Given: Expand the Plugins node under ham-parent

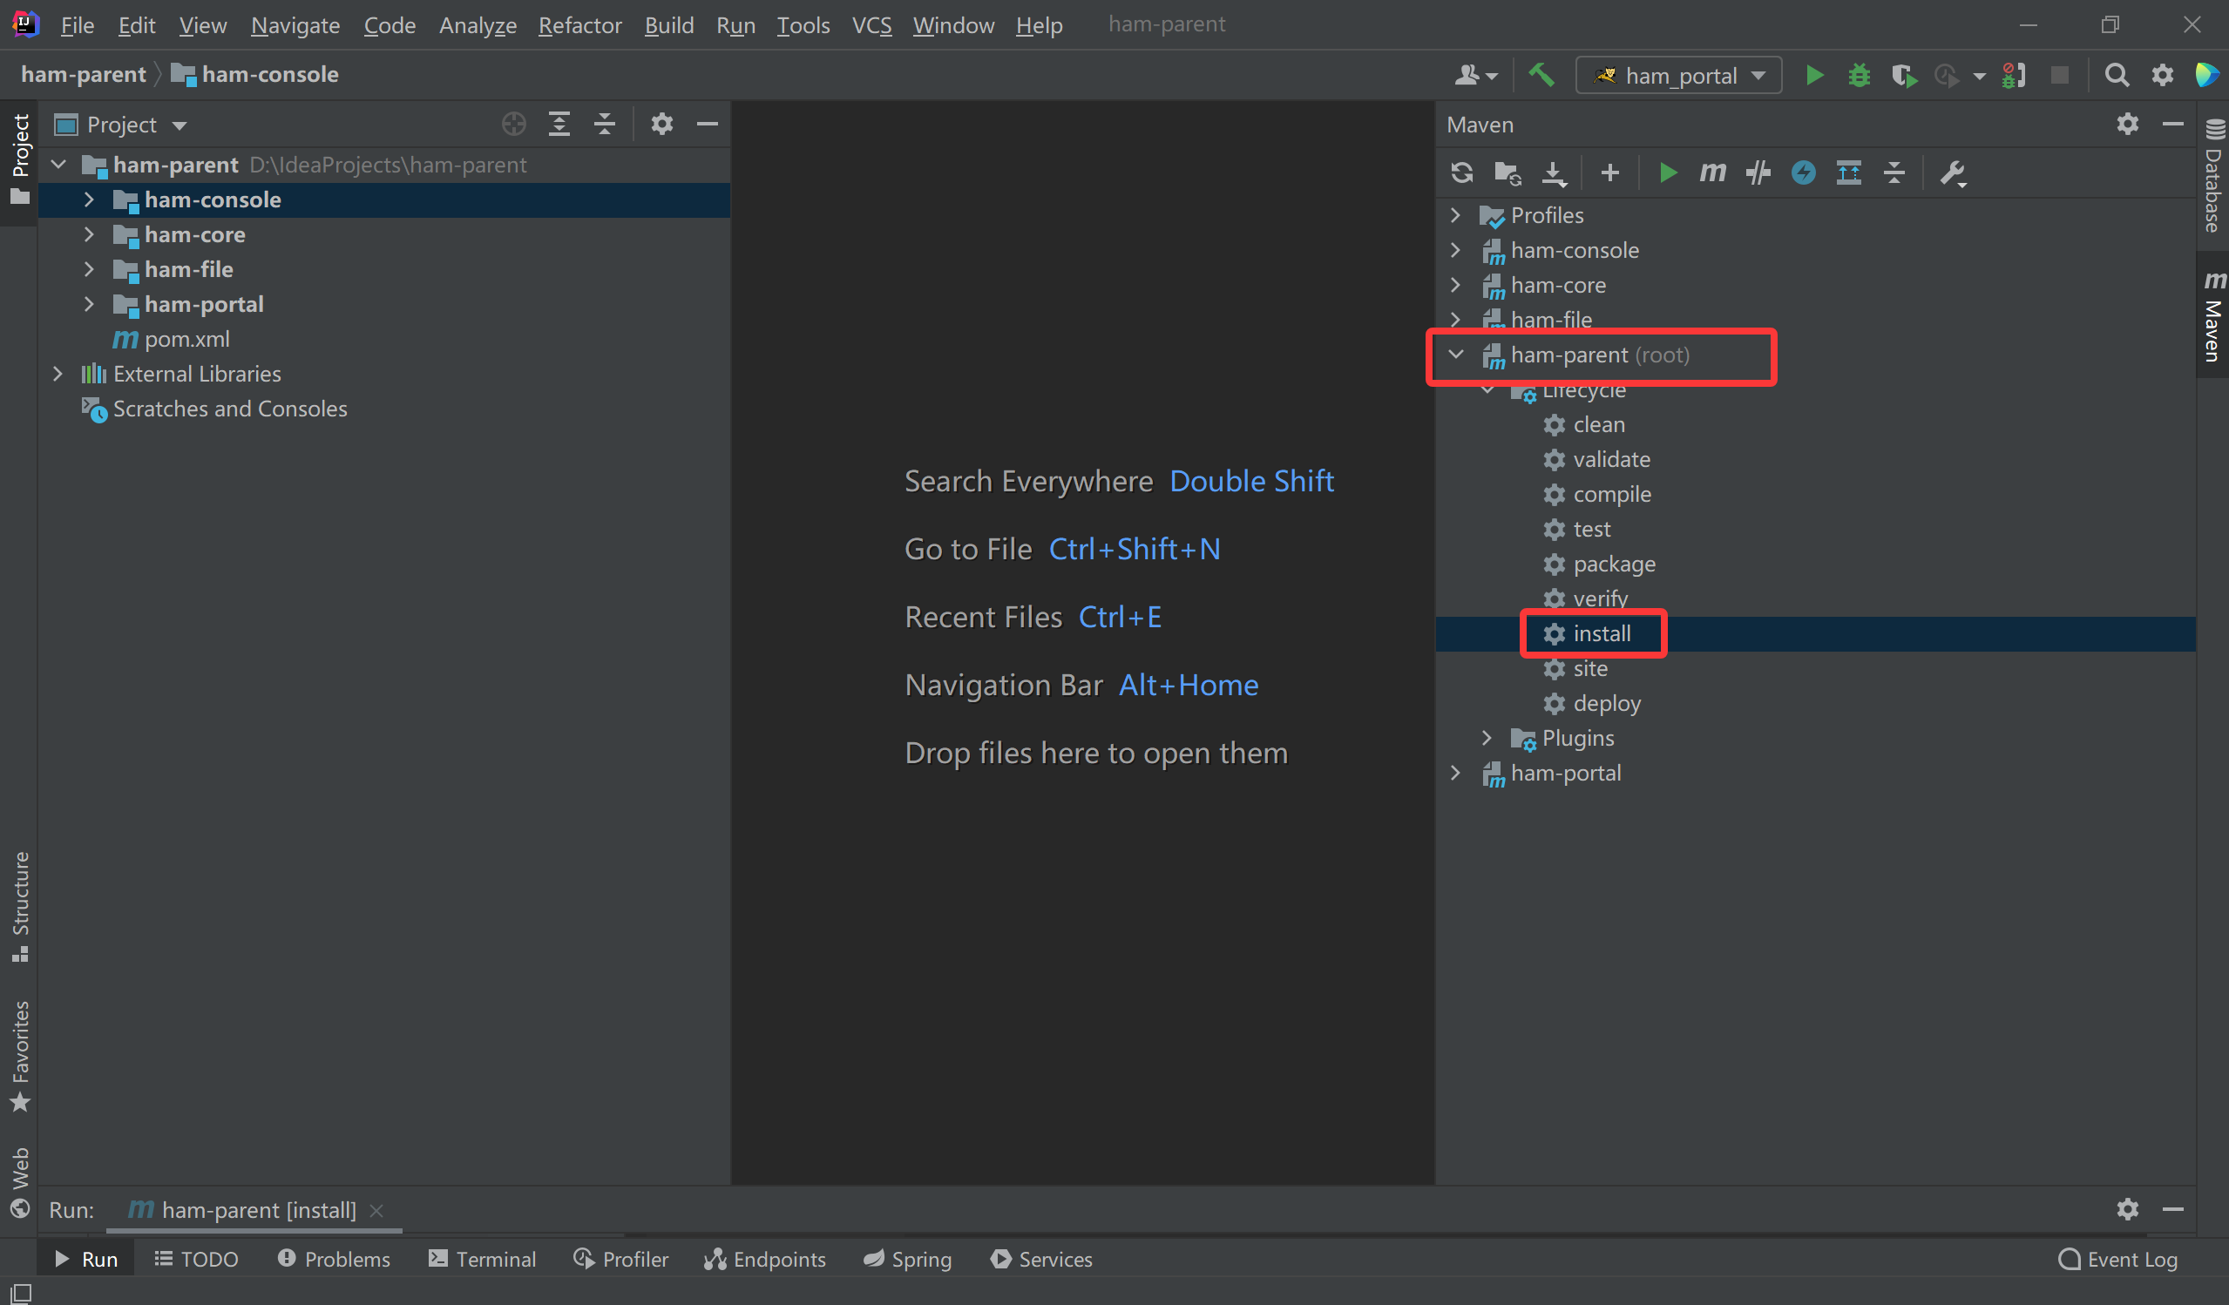Looking at the screenshot, I should pos(1487,738).
